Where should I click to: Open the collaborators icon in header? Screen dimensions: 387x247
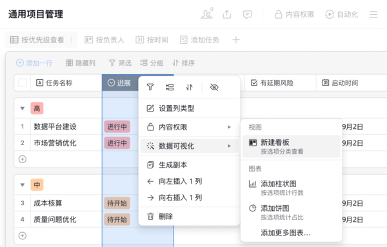tap(207, 14)
